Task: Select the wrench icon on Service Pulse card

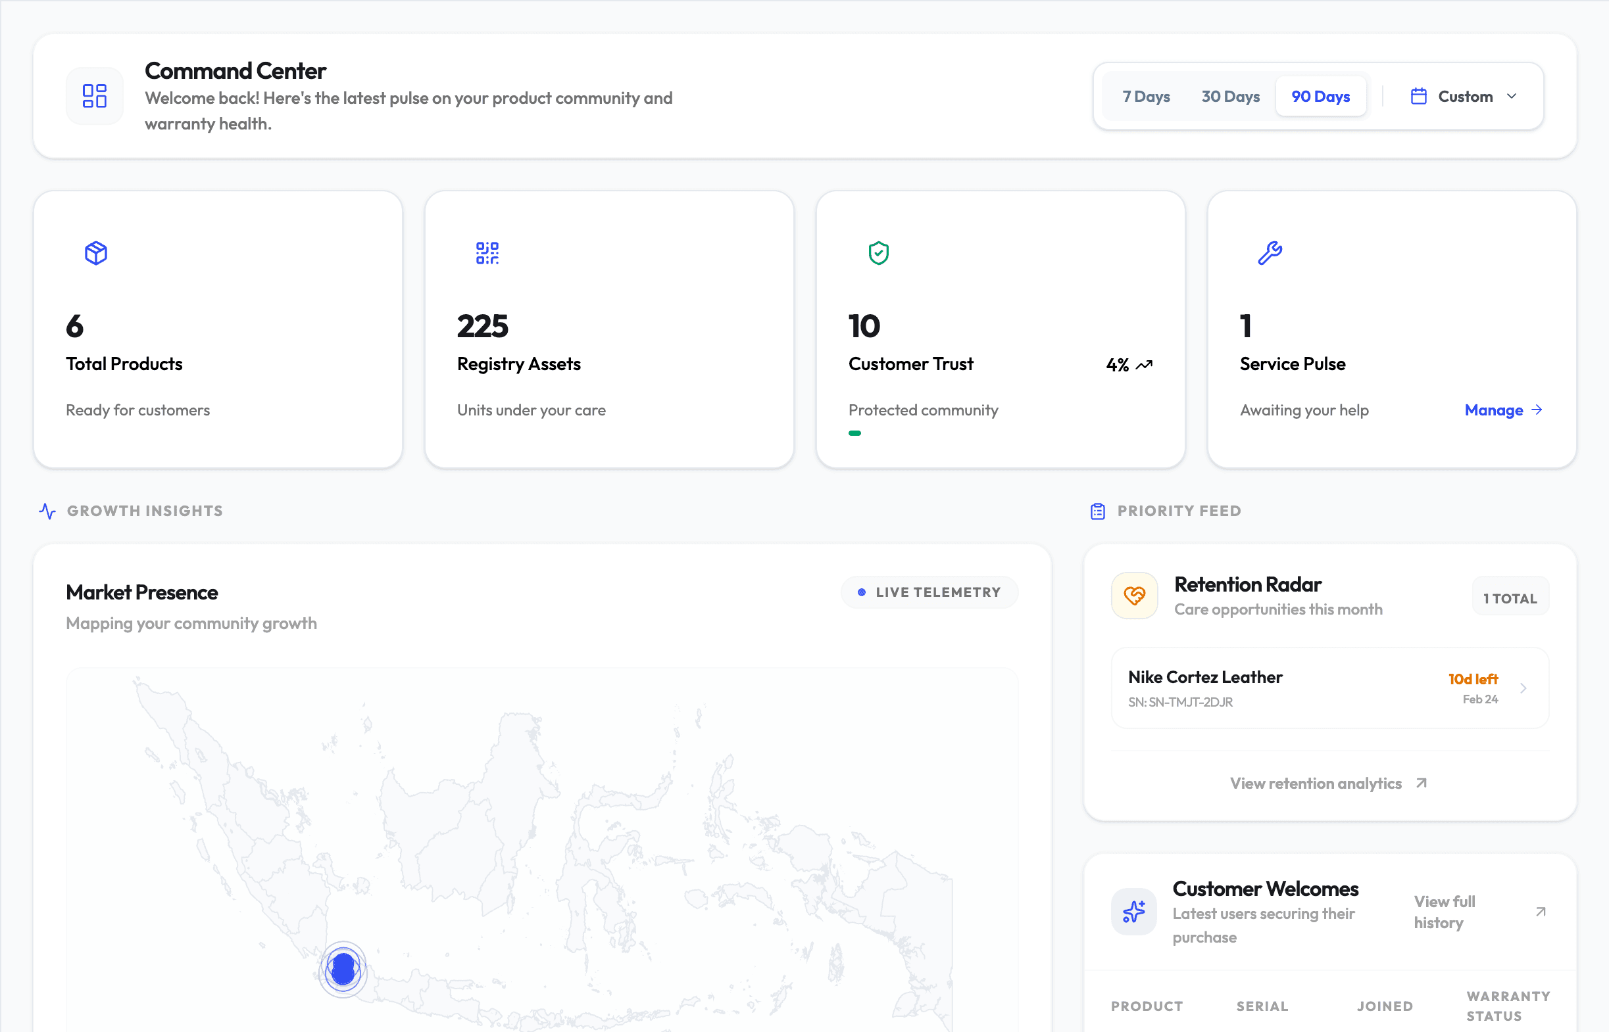Action: (1270, 252)
